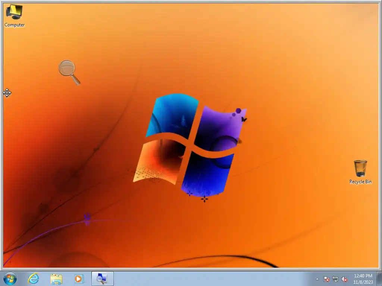Click the Recycle Bin icon label

click(360, 182)
